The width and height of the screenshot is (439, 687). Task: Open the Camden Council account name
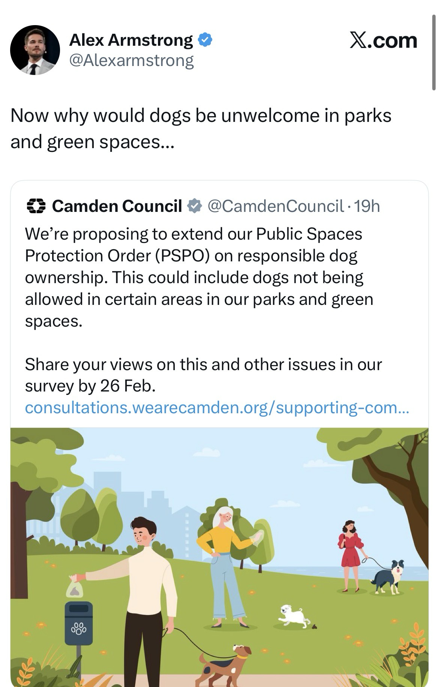pos(117,206)
